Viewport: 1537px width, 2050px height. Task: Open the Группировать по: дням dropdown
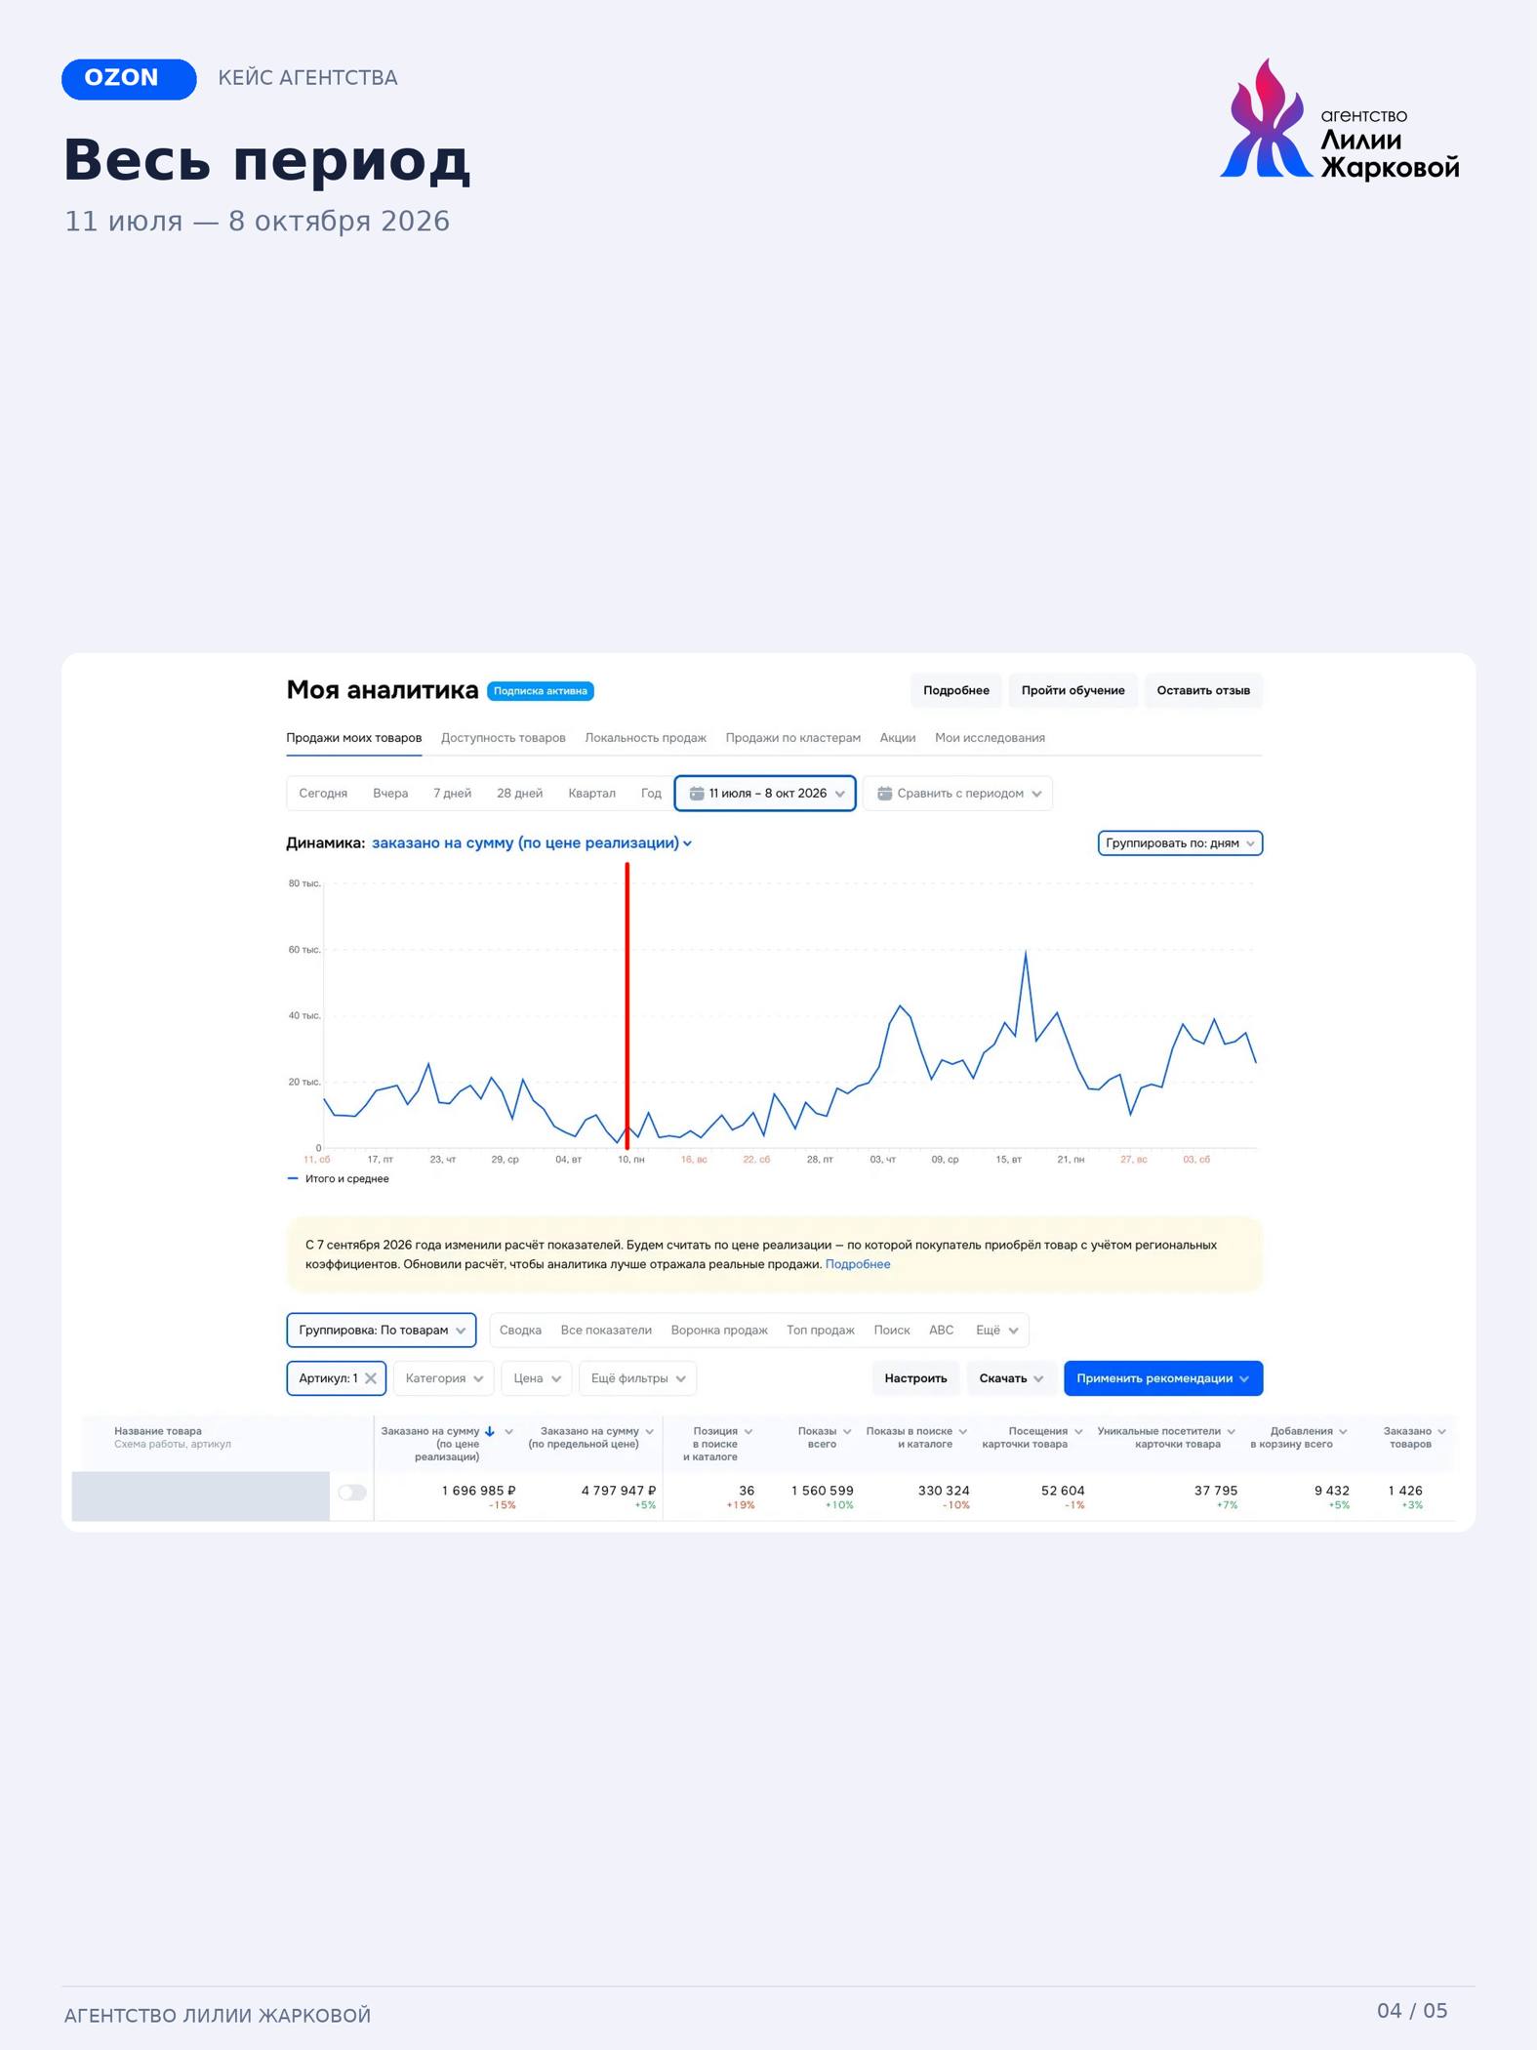[1180, 843]
